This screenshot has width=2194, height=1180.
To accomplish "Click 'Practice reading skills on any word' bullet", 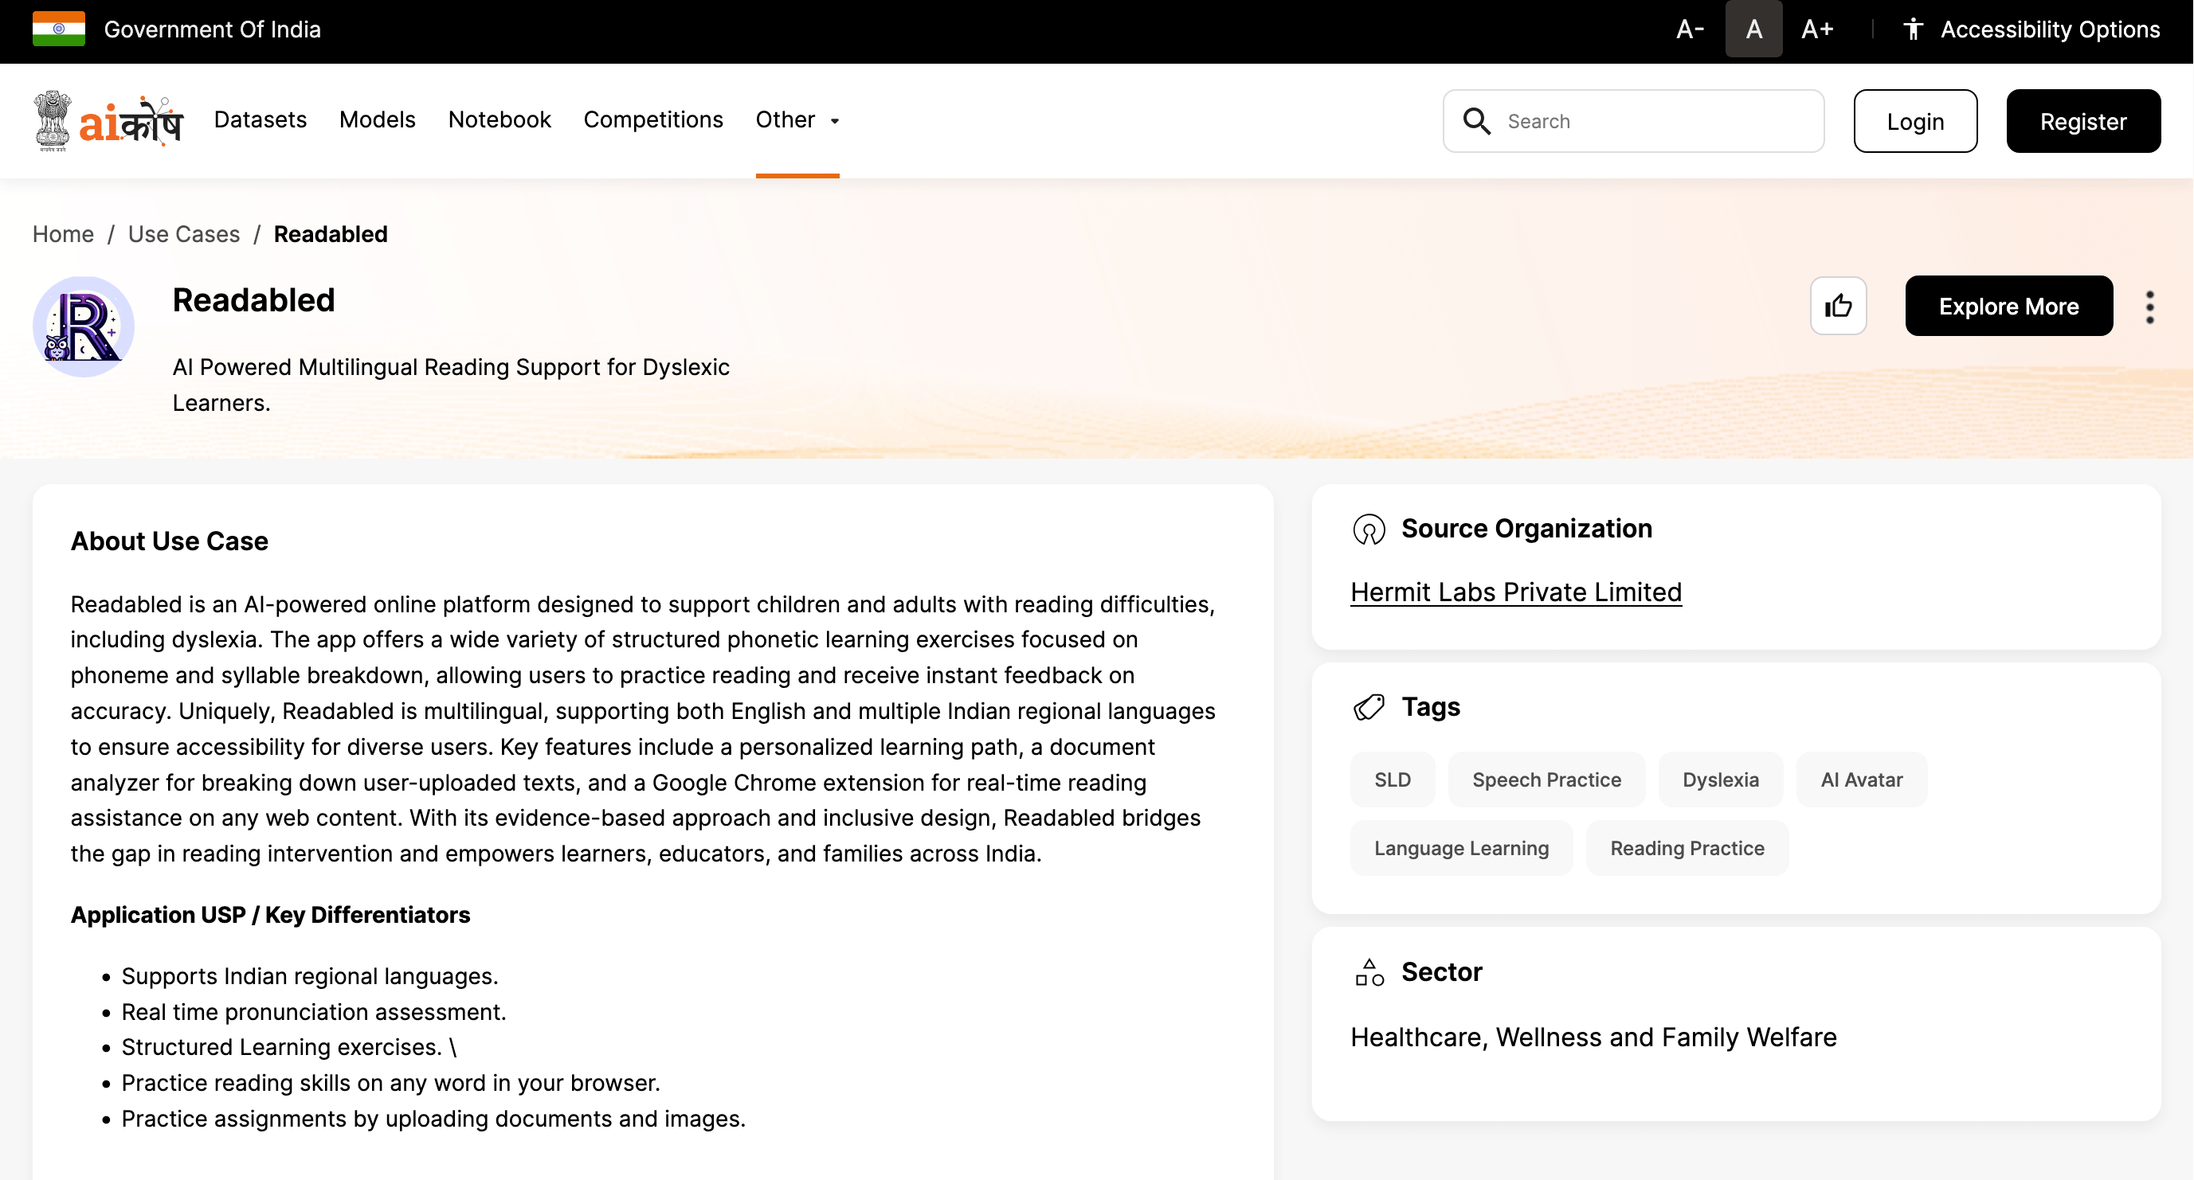I will point(391,1083).
